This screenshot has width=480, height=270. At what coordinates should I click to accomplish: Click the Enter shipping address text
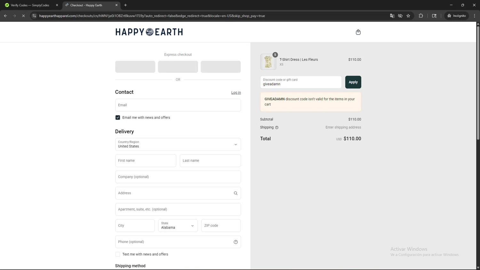coord(343,127)
